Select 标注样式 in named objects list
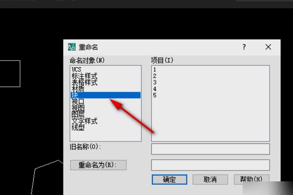Viewport: 293px width, 195px height. pyautogui.click(x=84, y=76)
